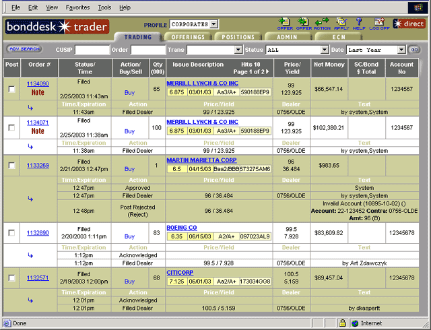Switch to the Admin tab
The image size is (431, 330).
[287, 37]
